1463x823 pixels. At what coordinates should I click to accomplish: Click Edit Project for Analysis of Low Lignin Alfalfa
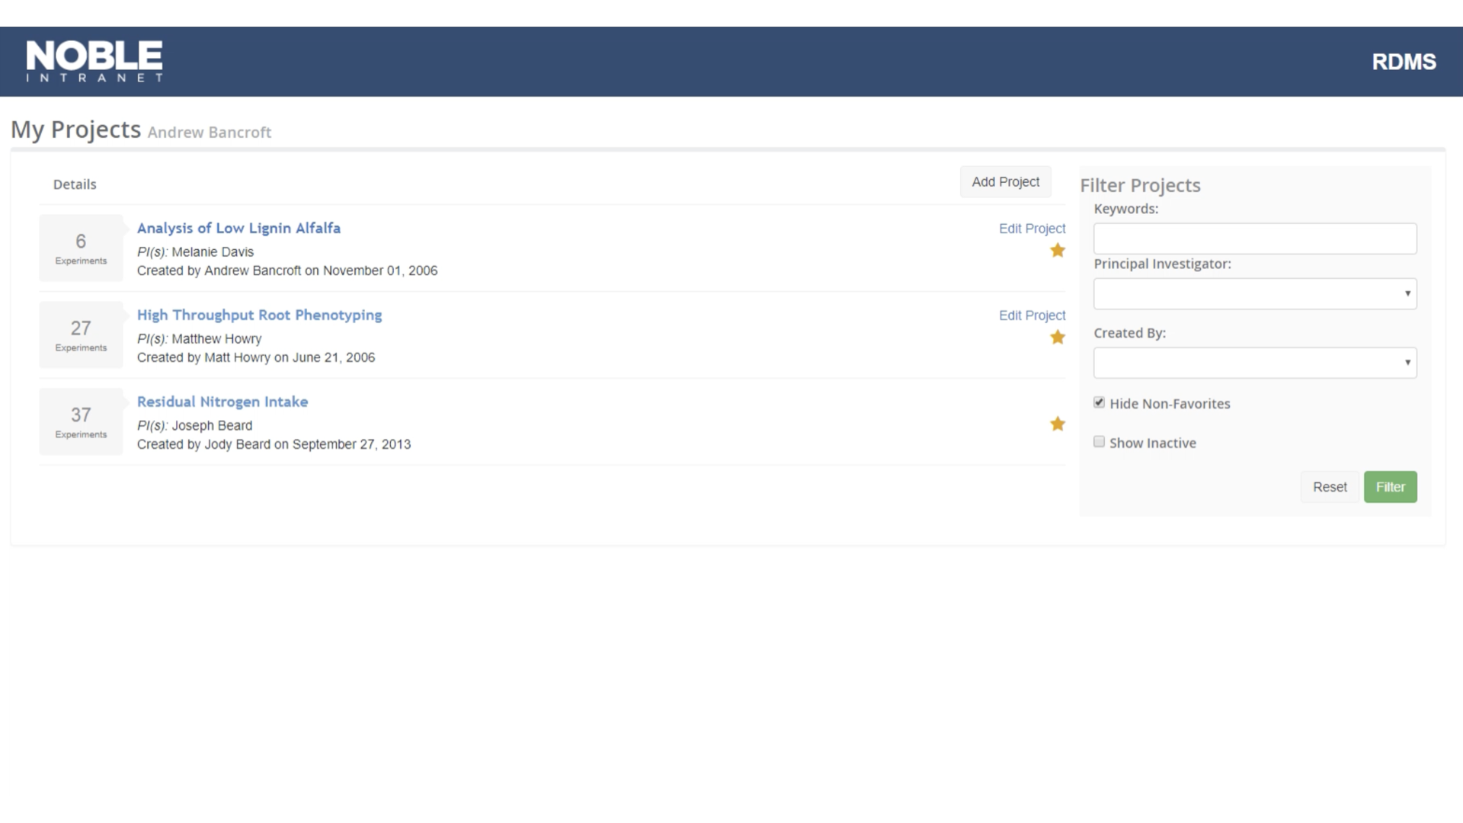(1032, 228)
